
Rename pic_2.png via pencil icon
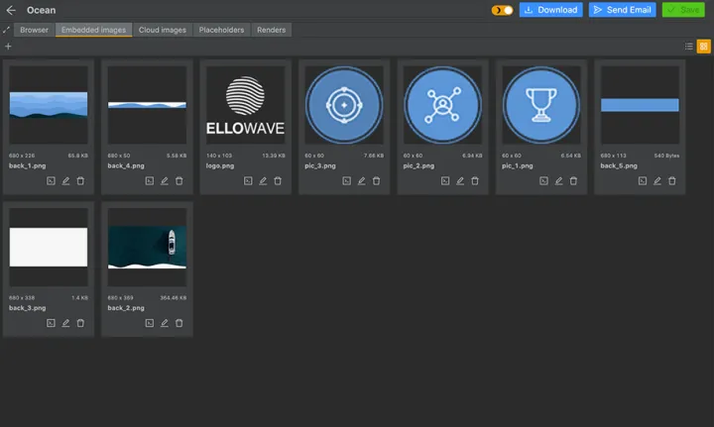[x=460, y=181]
